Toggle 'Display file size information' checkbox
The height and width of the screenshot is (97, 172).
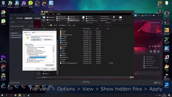point(27,52)
